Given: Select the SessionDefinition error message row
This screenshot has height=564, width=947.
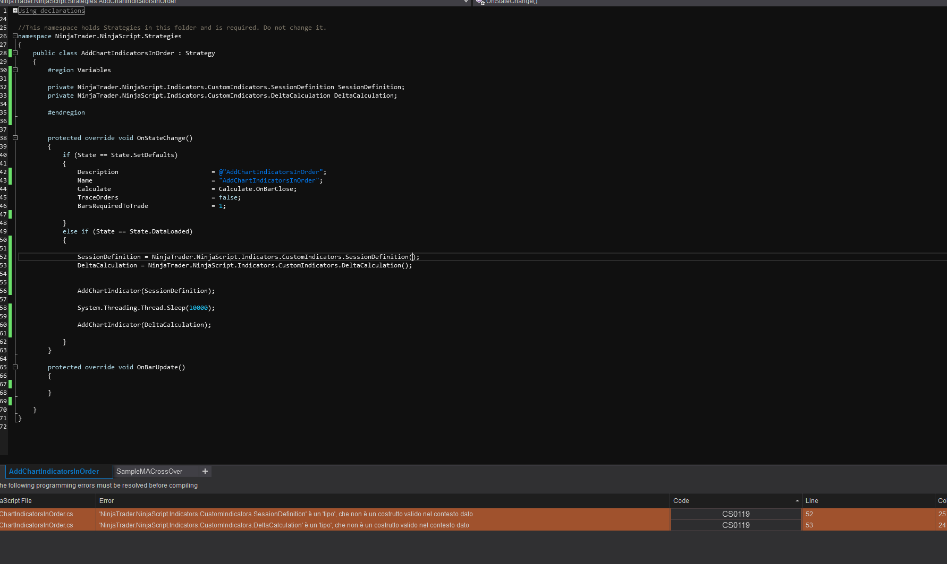Looking at the screenshot, I should [x=383, y=514].
